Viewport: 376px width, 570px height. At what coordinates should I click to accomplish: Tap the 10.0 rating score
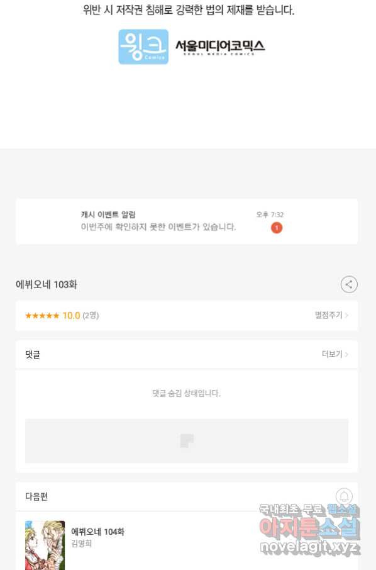pos(71,316)
